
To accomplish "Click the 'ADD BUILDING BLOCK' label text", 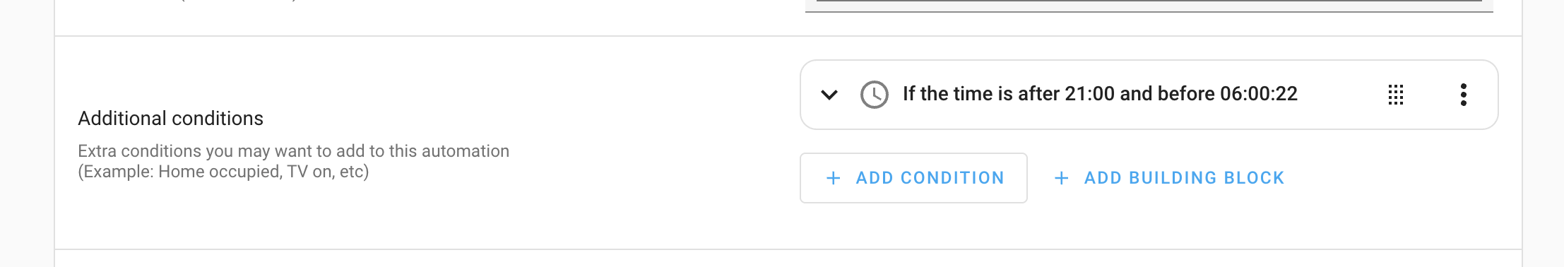I will click(x=1184, y=178).
